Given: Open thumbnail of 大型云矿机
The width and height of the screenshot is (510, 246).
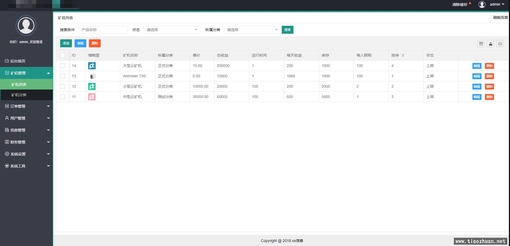Looking at the screenshot, I should [x=92, y=66].
